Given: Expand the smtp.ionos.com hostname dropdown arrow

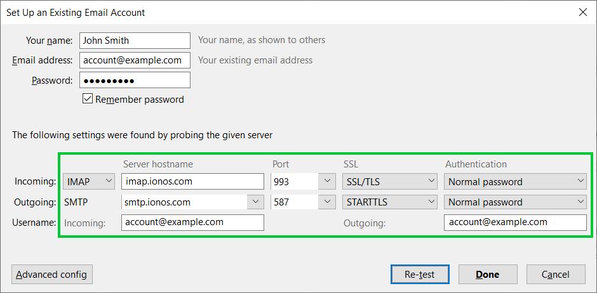Looking at the screenshot, I should pyautogui.click(x=255, y=202).
